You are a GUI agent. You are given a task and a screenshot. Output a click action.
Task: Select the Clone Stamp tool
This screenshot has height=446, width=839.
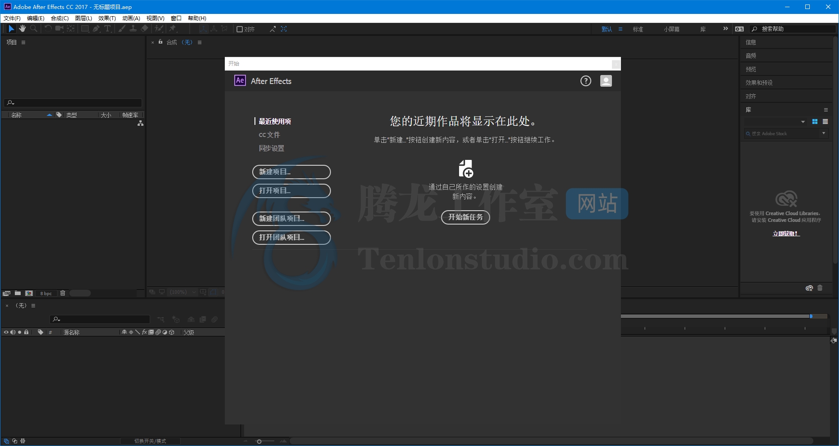pos(133,29)
